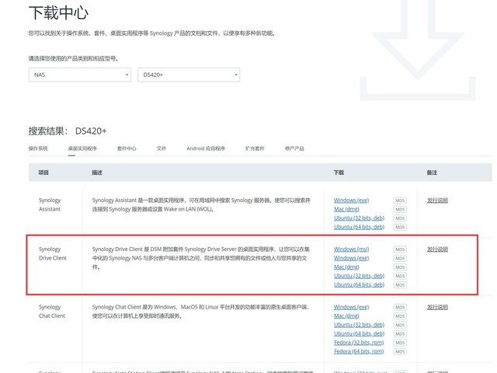This screenshot has width=497, height=373.
Task: Show MD5 for Assistant Ubuntu 32 bits
Action: (x=400, y=218)
